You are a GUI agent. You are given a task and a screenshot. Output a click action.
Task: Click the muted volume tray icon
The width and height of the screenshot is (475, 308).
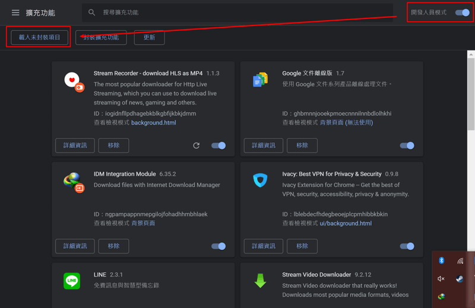441,278
